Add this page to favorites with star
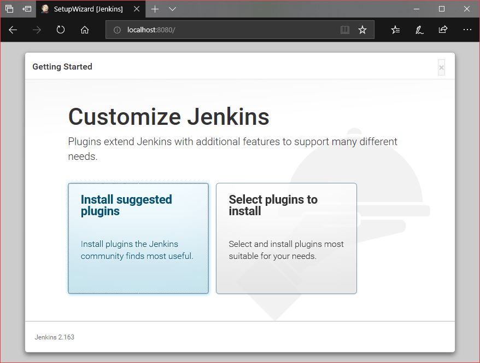This screenshot has width=480, height=363. [362, 30]
